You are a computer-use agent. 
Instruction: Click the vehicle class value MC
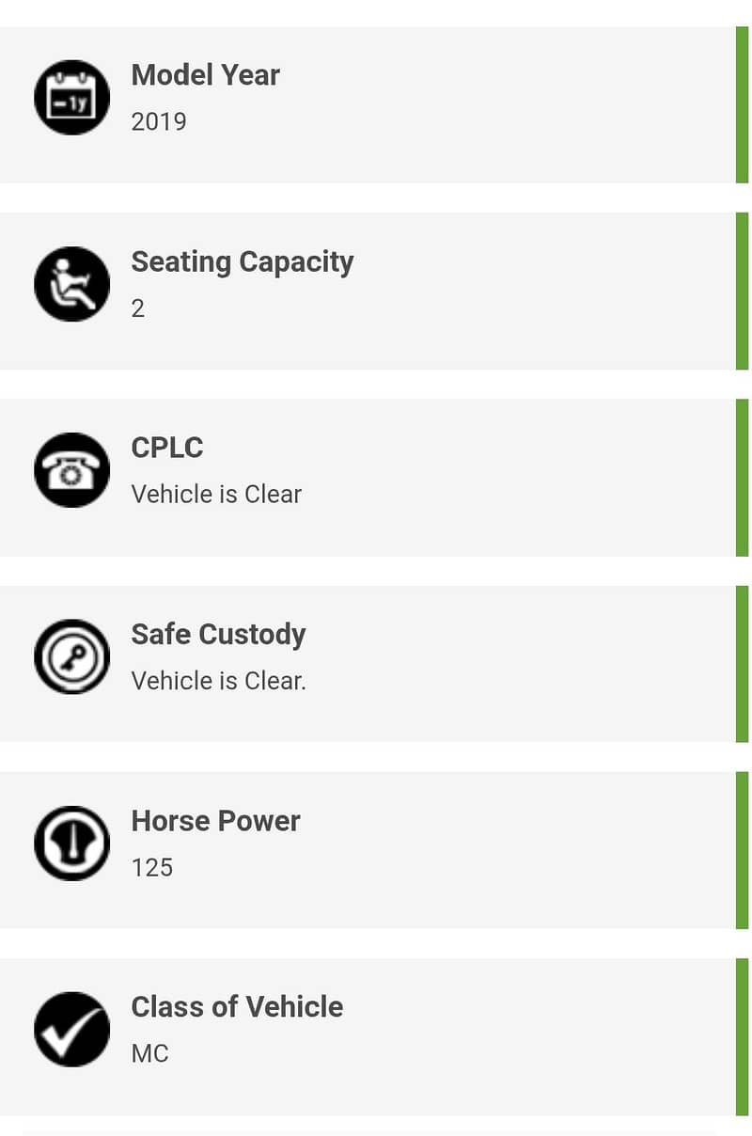pyautogui.click(x=150, y=1053)
